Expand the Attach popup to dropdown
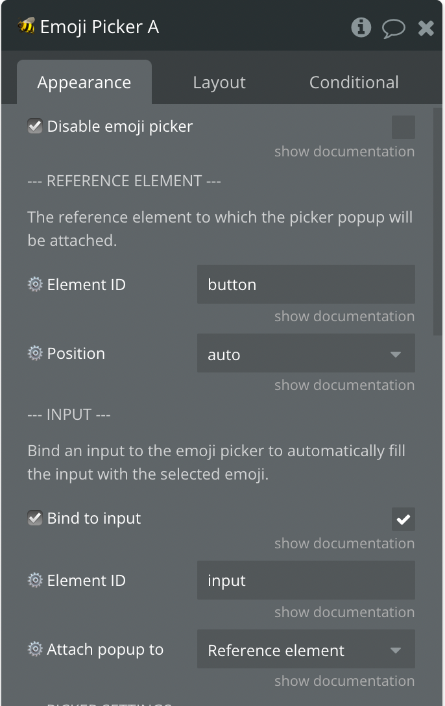 (x=306, y=650)
